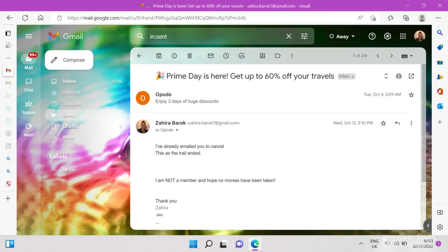
Task: Open the Drafts folder
Action: [x=86, y=126]
